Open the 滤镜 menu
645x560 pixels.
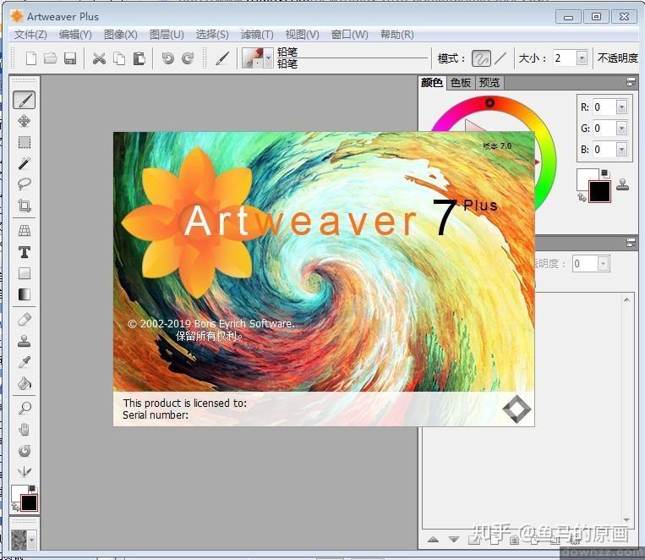pyautogui.click(x=257, y=35)
